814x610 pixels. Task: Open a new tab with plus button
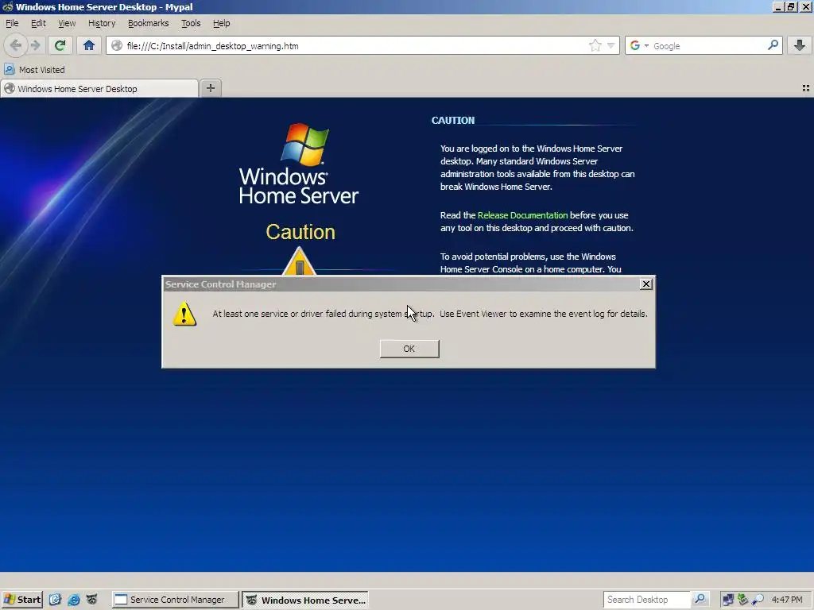(x=210, y=88)
